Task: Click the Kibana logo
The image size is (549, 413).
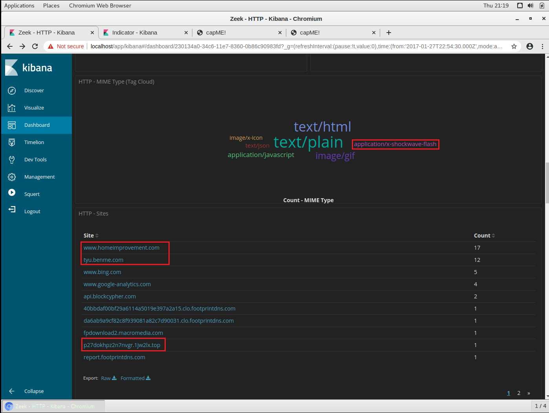Action: tap(29, 68)
